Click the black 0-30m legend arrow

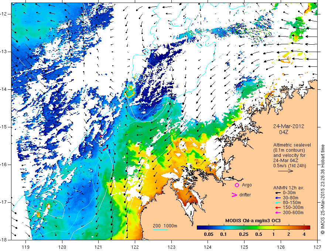(278, 193)
